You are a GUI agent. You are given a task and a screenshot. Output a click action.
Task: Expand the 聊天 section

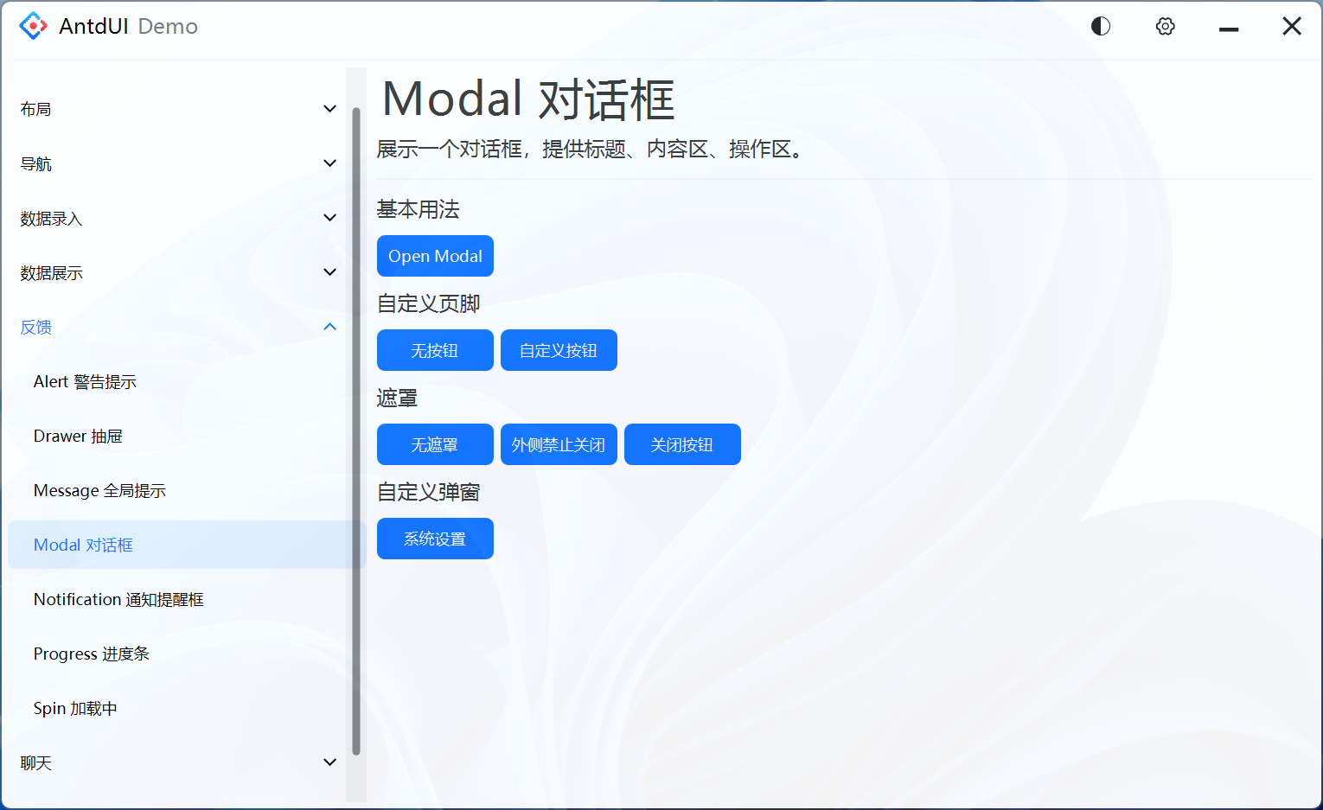tap(173, 762)
